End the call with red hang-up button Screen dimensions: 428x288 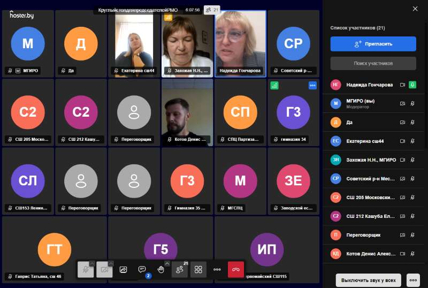(236, 269)
